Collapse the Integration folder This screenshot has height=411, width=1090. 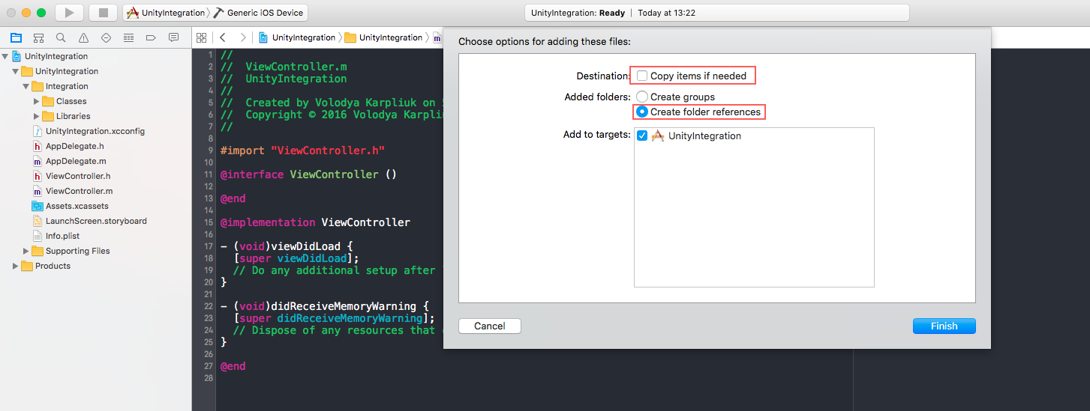[x=26, y=86]
